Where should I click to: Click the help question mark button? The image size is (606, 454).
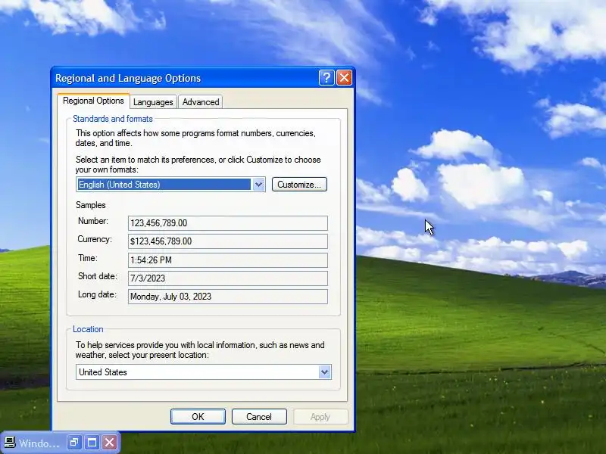point(326,78)
